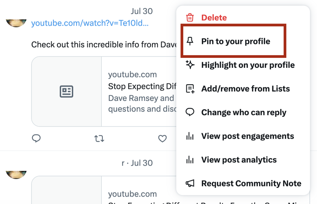
Task: Click the Add/remove from Lists icon
Action: coord(190,89)
